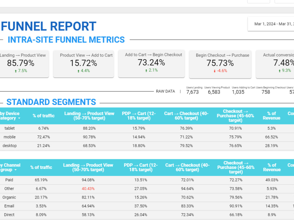
Task: Click the red 40.43% cell in Other row
Action: (x=88, y=189)
